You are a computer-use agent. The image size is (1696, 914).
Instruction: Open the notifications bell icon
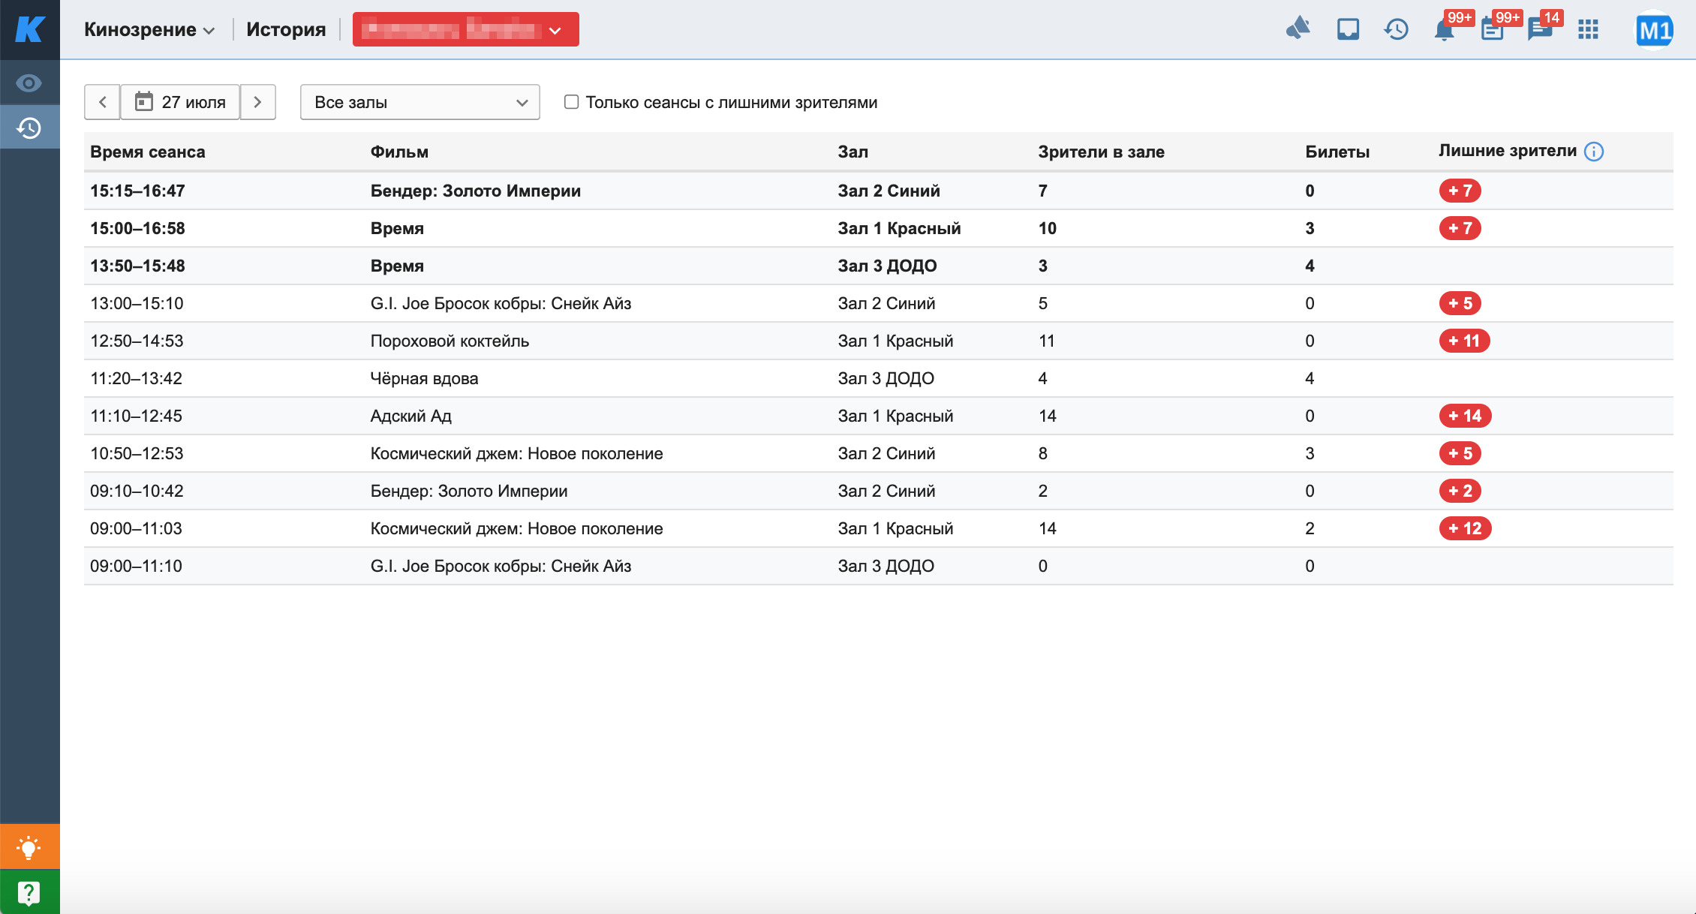1444,31
